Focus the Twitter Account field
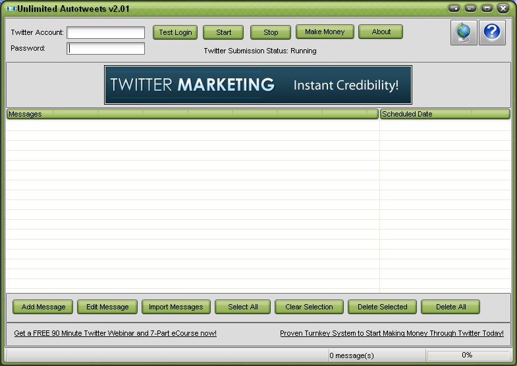Viewport: 517px width, 366px height. coord(105,33)
